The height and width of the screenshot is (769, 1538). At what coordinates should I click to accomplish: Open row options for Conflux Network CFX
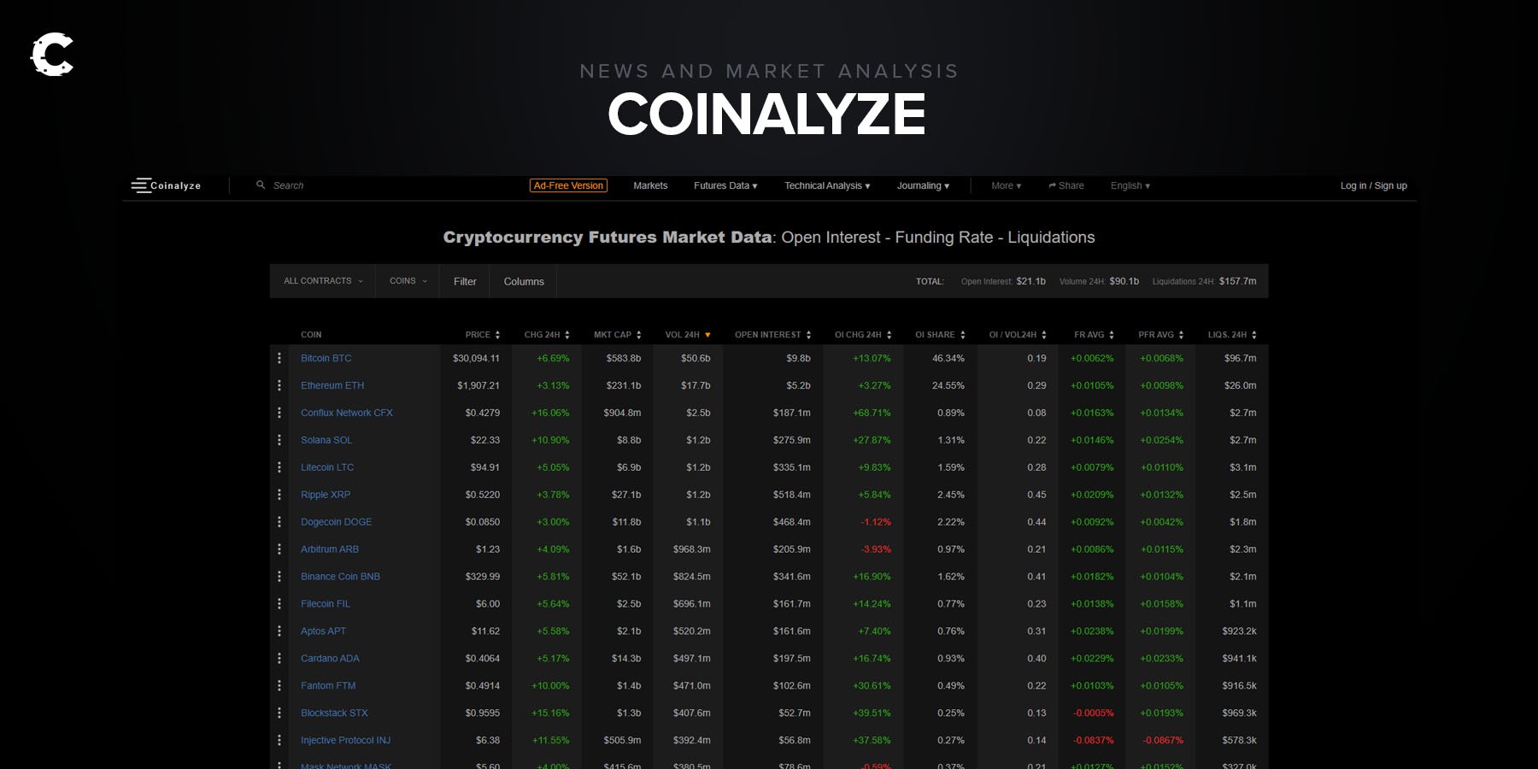pyautogui.click(x=279, y=413)
